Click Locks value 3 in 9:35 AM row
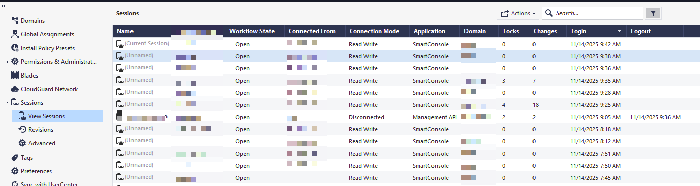 [x=503, y=81]
